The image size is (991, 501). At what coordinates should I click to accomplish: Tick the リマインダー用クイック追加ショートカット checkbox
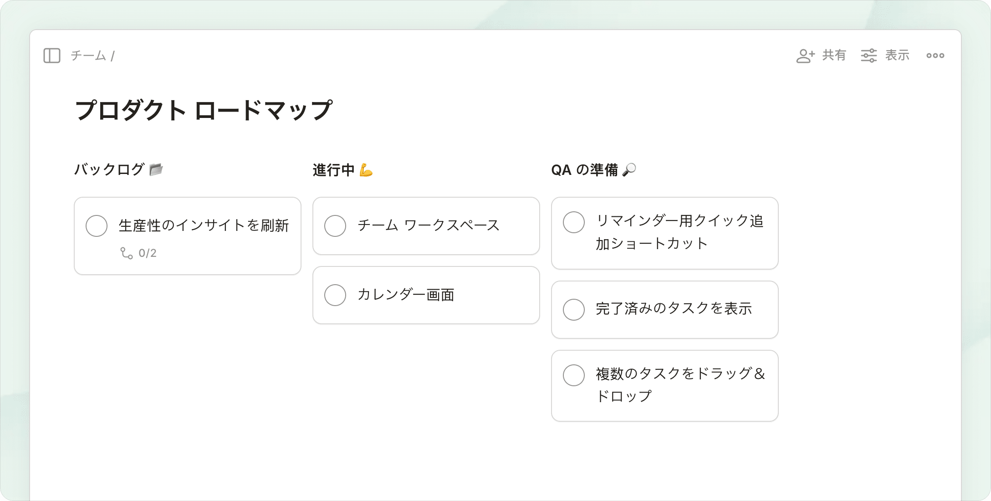(574, 222)
